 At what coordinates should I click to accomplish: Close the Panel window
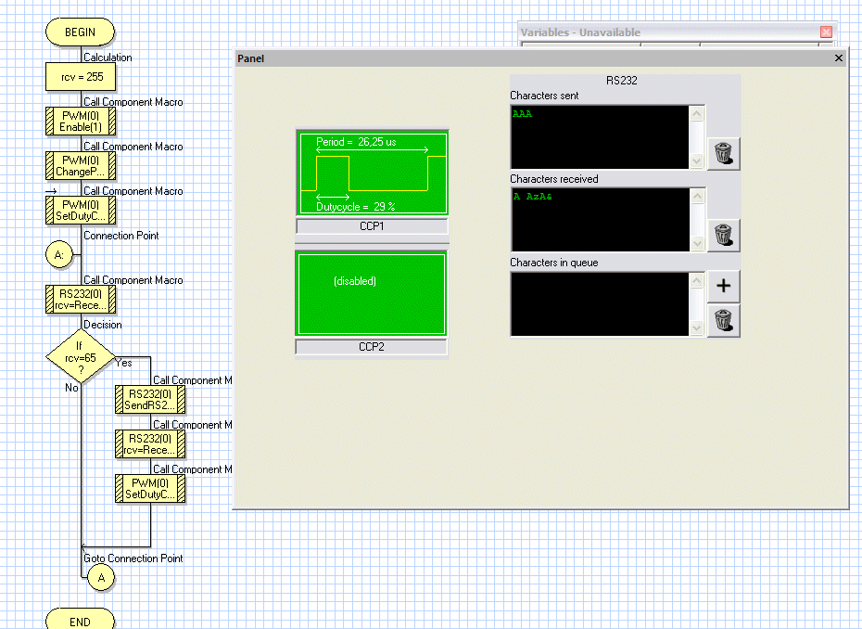[838, 58]
